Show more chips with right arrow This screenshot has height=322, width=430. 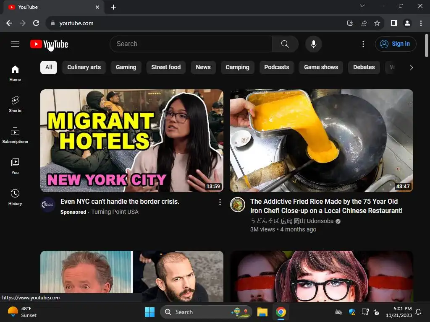tap(411, 68)
